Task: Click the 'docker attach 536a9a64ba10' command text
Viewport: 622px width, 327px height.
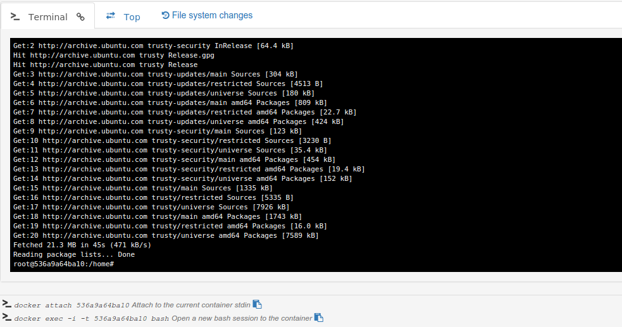Action: click(x=72, y=305)
